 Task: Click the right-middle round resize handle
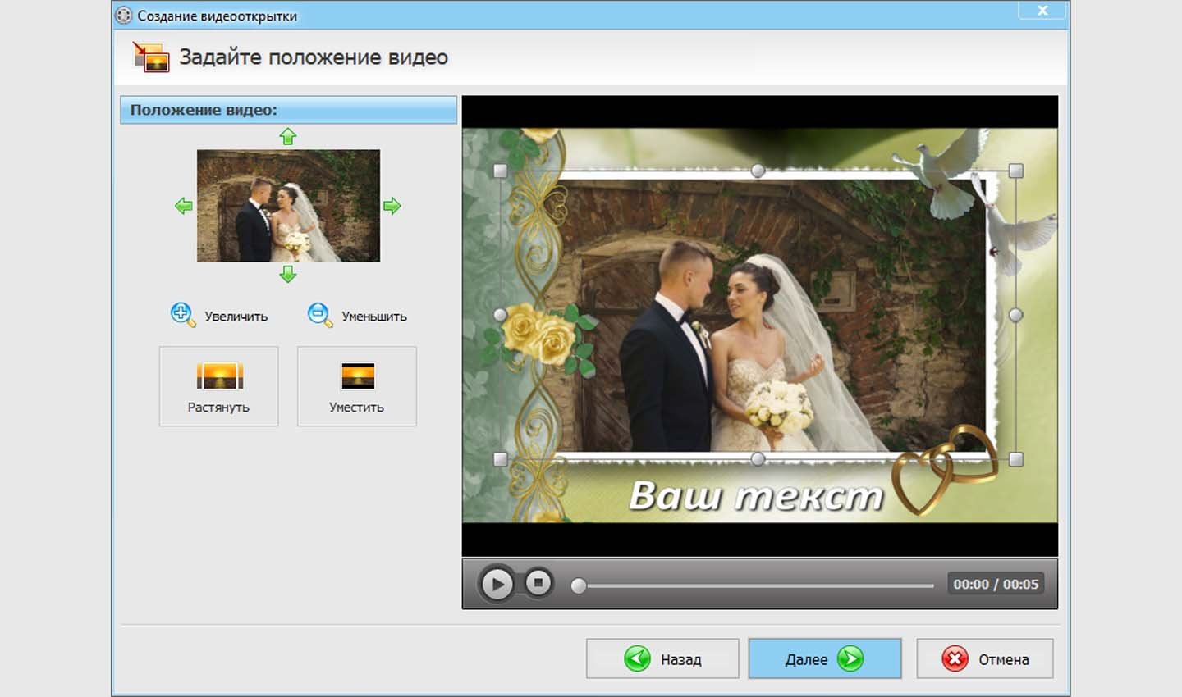pos(1015,315)
